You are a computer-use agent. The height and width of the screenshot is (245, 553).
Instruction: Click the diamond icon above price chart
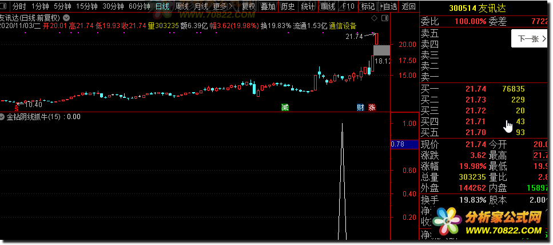(x=375, y=18)
